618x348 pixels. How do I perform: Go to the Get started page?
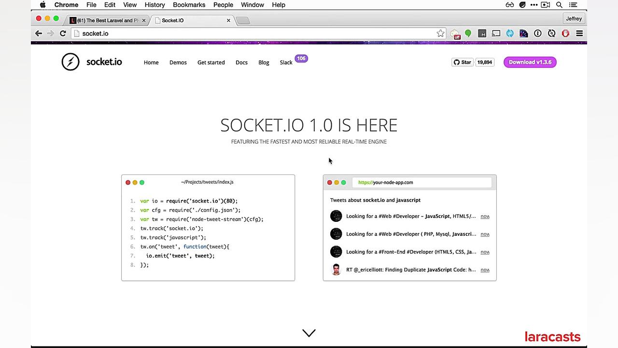pos(211,62)
